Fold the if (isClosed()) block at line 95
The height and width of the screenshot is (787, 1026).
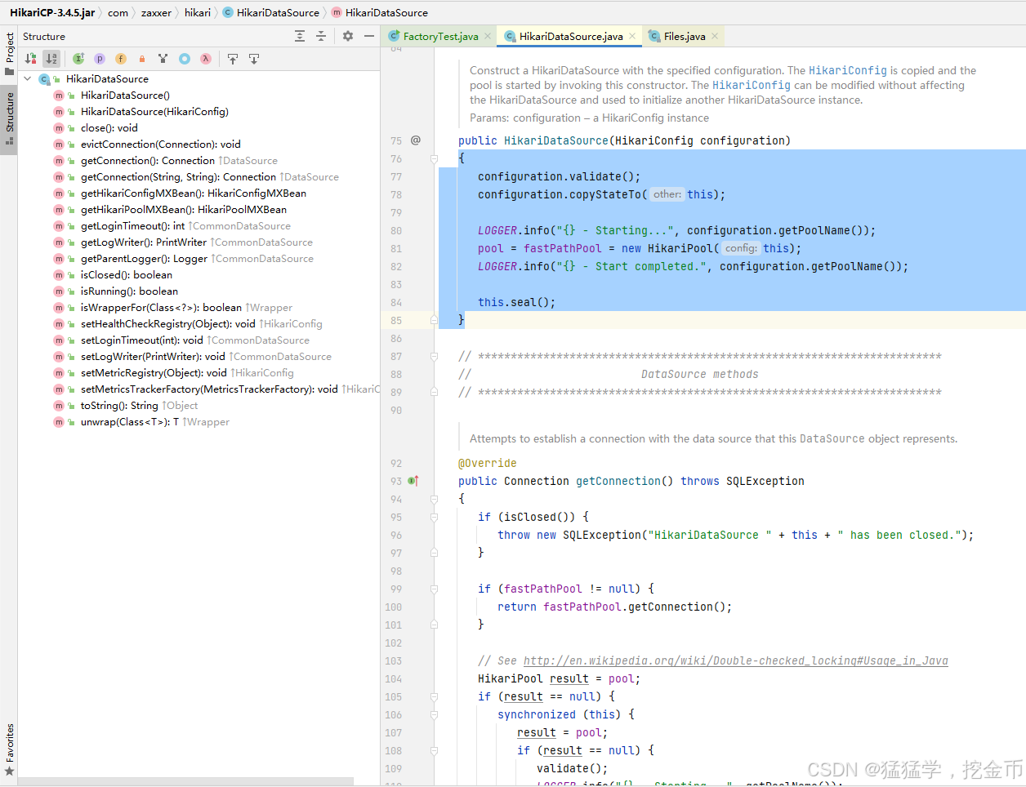point(435,518)
